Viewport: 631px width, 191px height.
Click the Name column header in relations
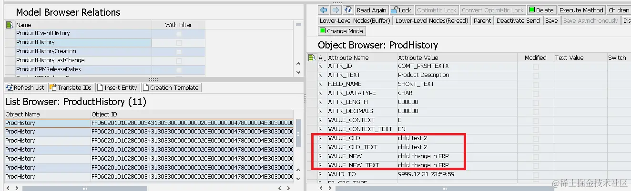click(x=83, y=25)
